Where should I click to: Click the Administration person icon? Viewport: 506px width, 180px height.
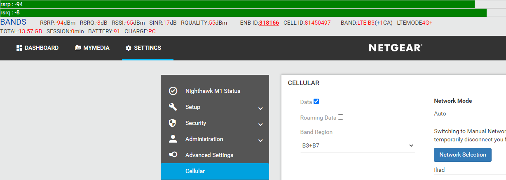click(x=173, y=139)
